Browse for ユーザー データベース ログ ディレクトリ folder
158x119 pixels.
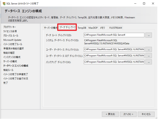click(148, 56)
